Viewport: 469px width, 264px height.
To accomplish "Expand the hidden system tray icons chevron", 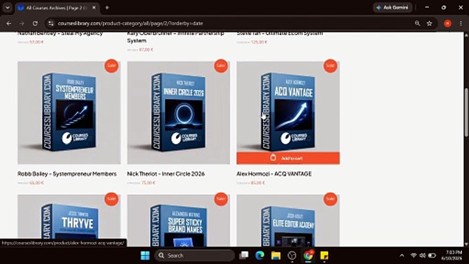I will 402,256.
